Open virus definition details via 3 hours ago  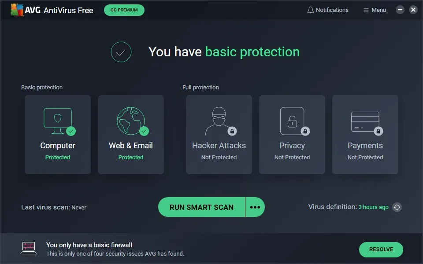(x=373, y=207)
